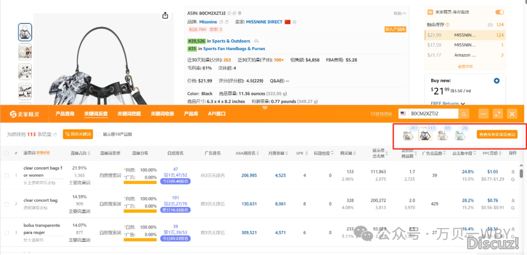
Task: Click the 卖家精灵-库存监控 logo icon
Action: 430,12
